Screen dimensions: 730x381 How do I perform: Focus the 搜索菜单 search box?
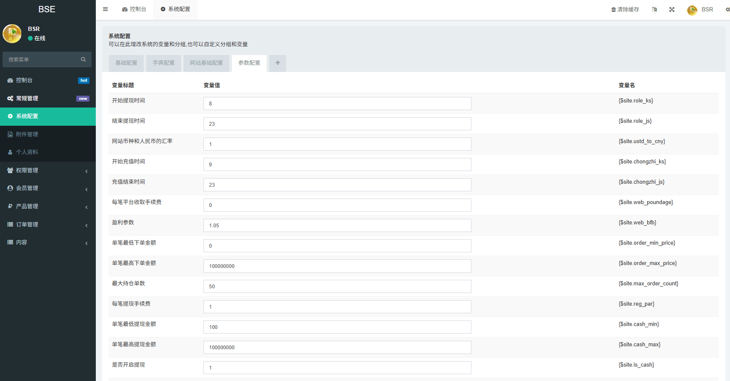42,60
